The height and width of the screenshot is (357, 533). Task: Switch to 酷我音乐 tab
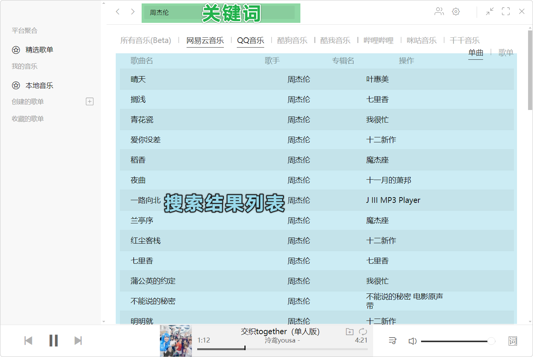pos(335,40)
